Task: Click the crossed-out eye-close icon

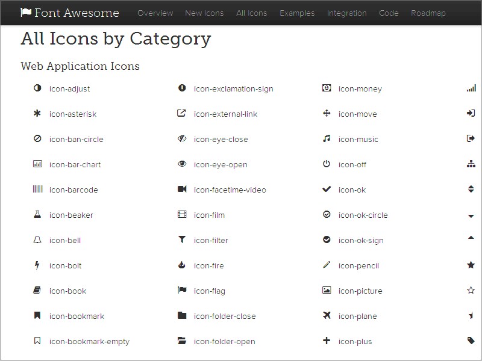Action: (182, 138)
